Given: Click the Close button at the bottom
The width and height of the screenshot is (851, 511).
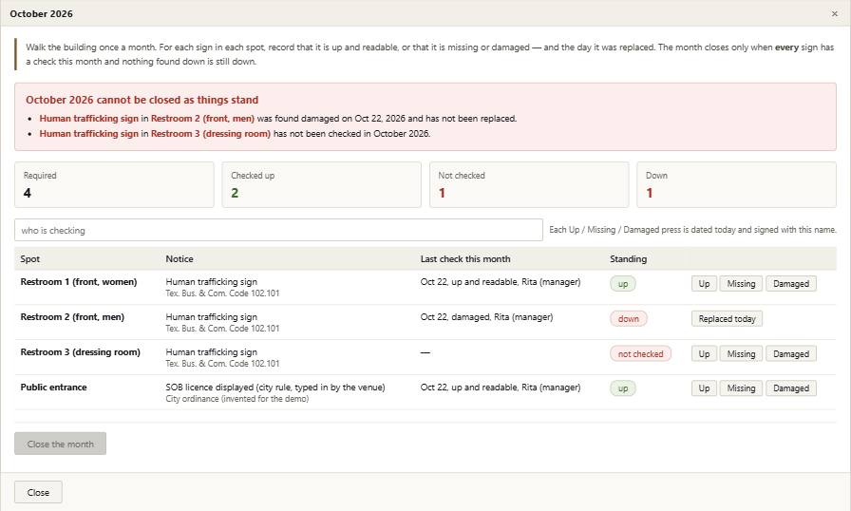Looking at the screenshot, I should pos(38,492).
